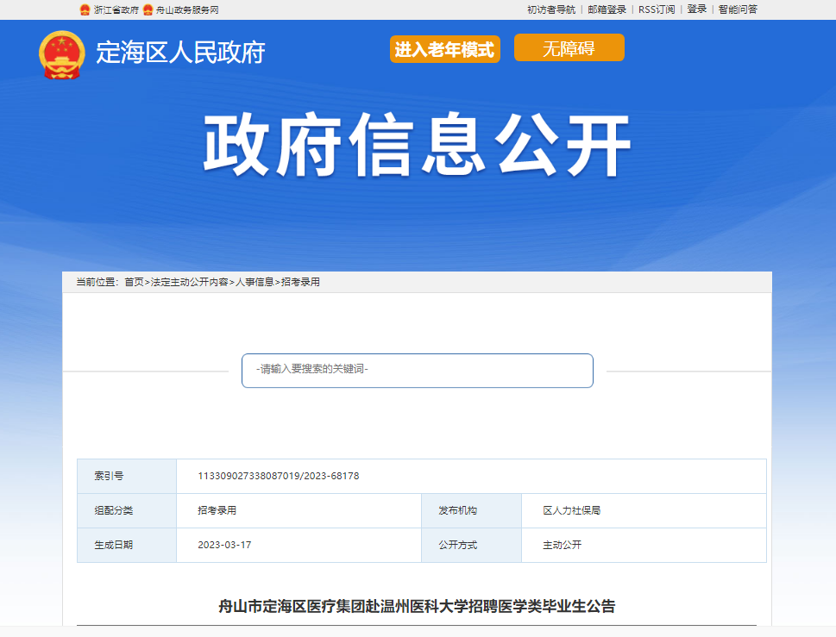Go to 邮箱登录 in the top bar
The width and height of the screenshot is (836, 637).
coord(607,9)
